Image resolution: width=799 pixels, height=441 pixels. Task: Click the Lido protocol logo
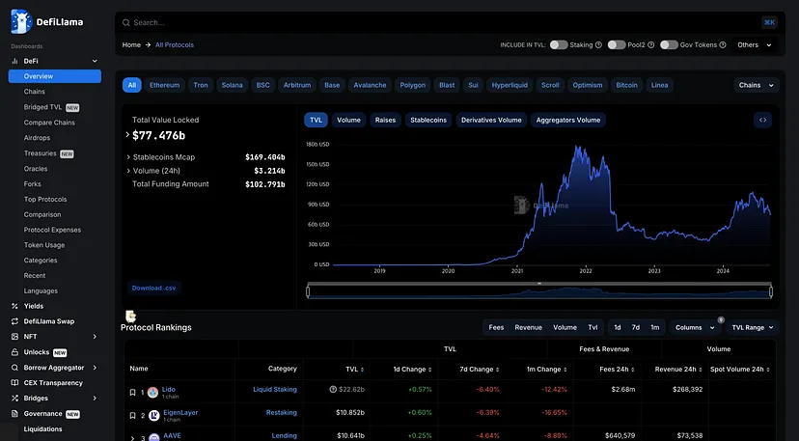coord(152,392)
